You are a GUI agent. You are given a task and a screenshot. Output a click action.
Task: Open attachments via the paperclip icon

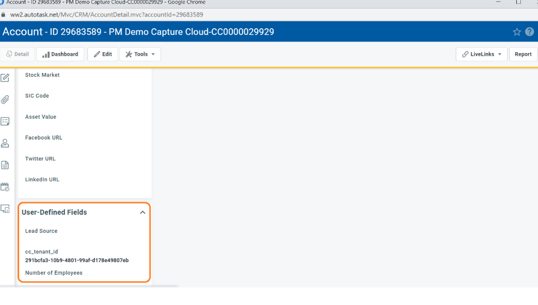[x=5, y=100]
